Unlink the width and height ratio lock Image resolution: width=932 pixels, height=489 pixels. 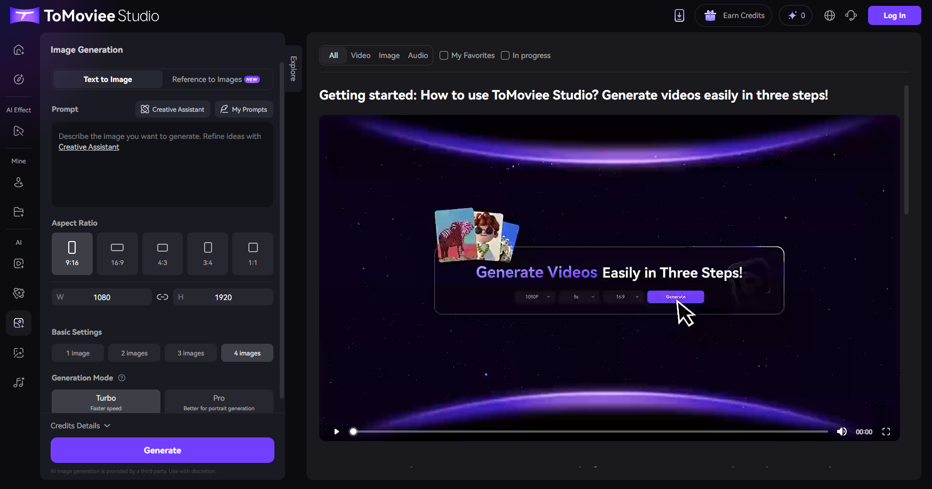pos(163,297)
